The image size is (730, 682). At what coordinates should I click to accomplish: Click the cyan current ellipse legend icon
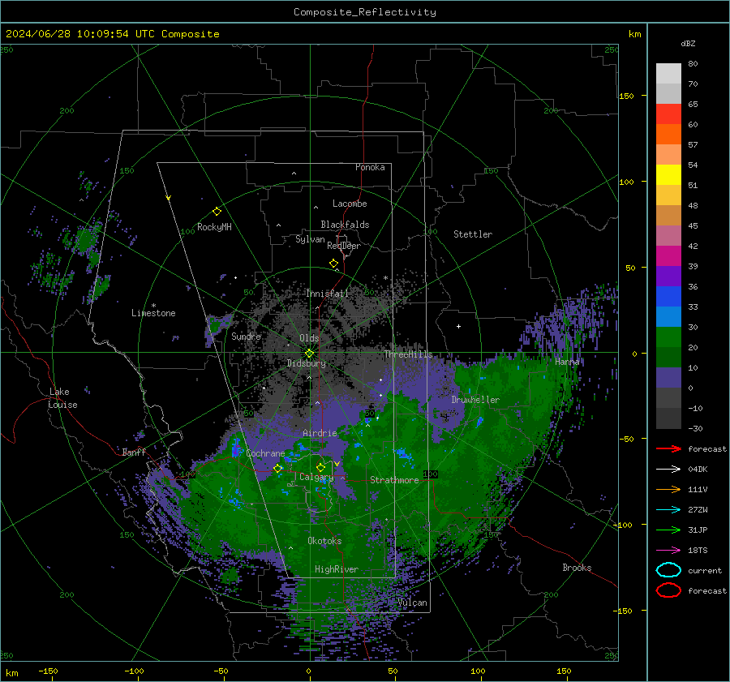point(668,570)
